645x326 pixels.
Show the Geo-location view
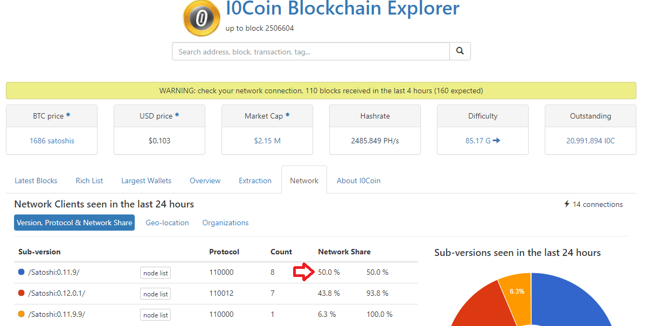point(167,223)
